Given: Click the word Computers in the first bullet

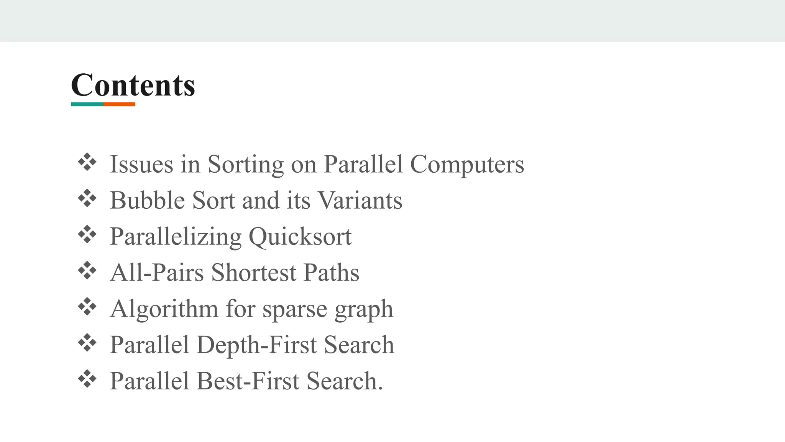Looking at the screenshot, I should tap(467, 164).
